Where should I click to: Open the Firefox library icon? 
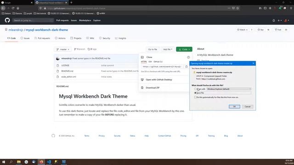point(260,8)
